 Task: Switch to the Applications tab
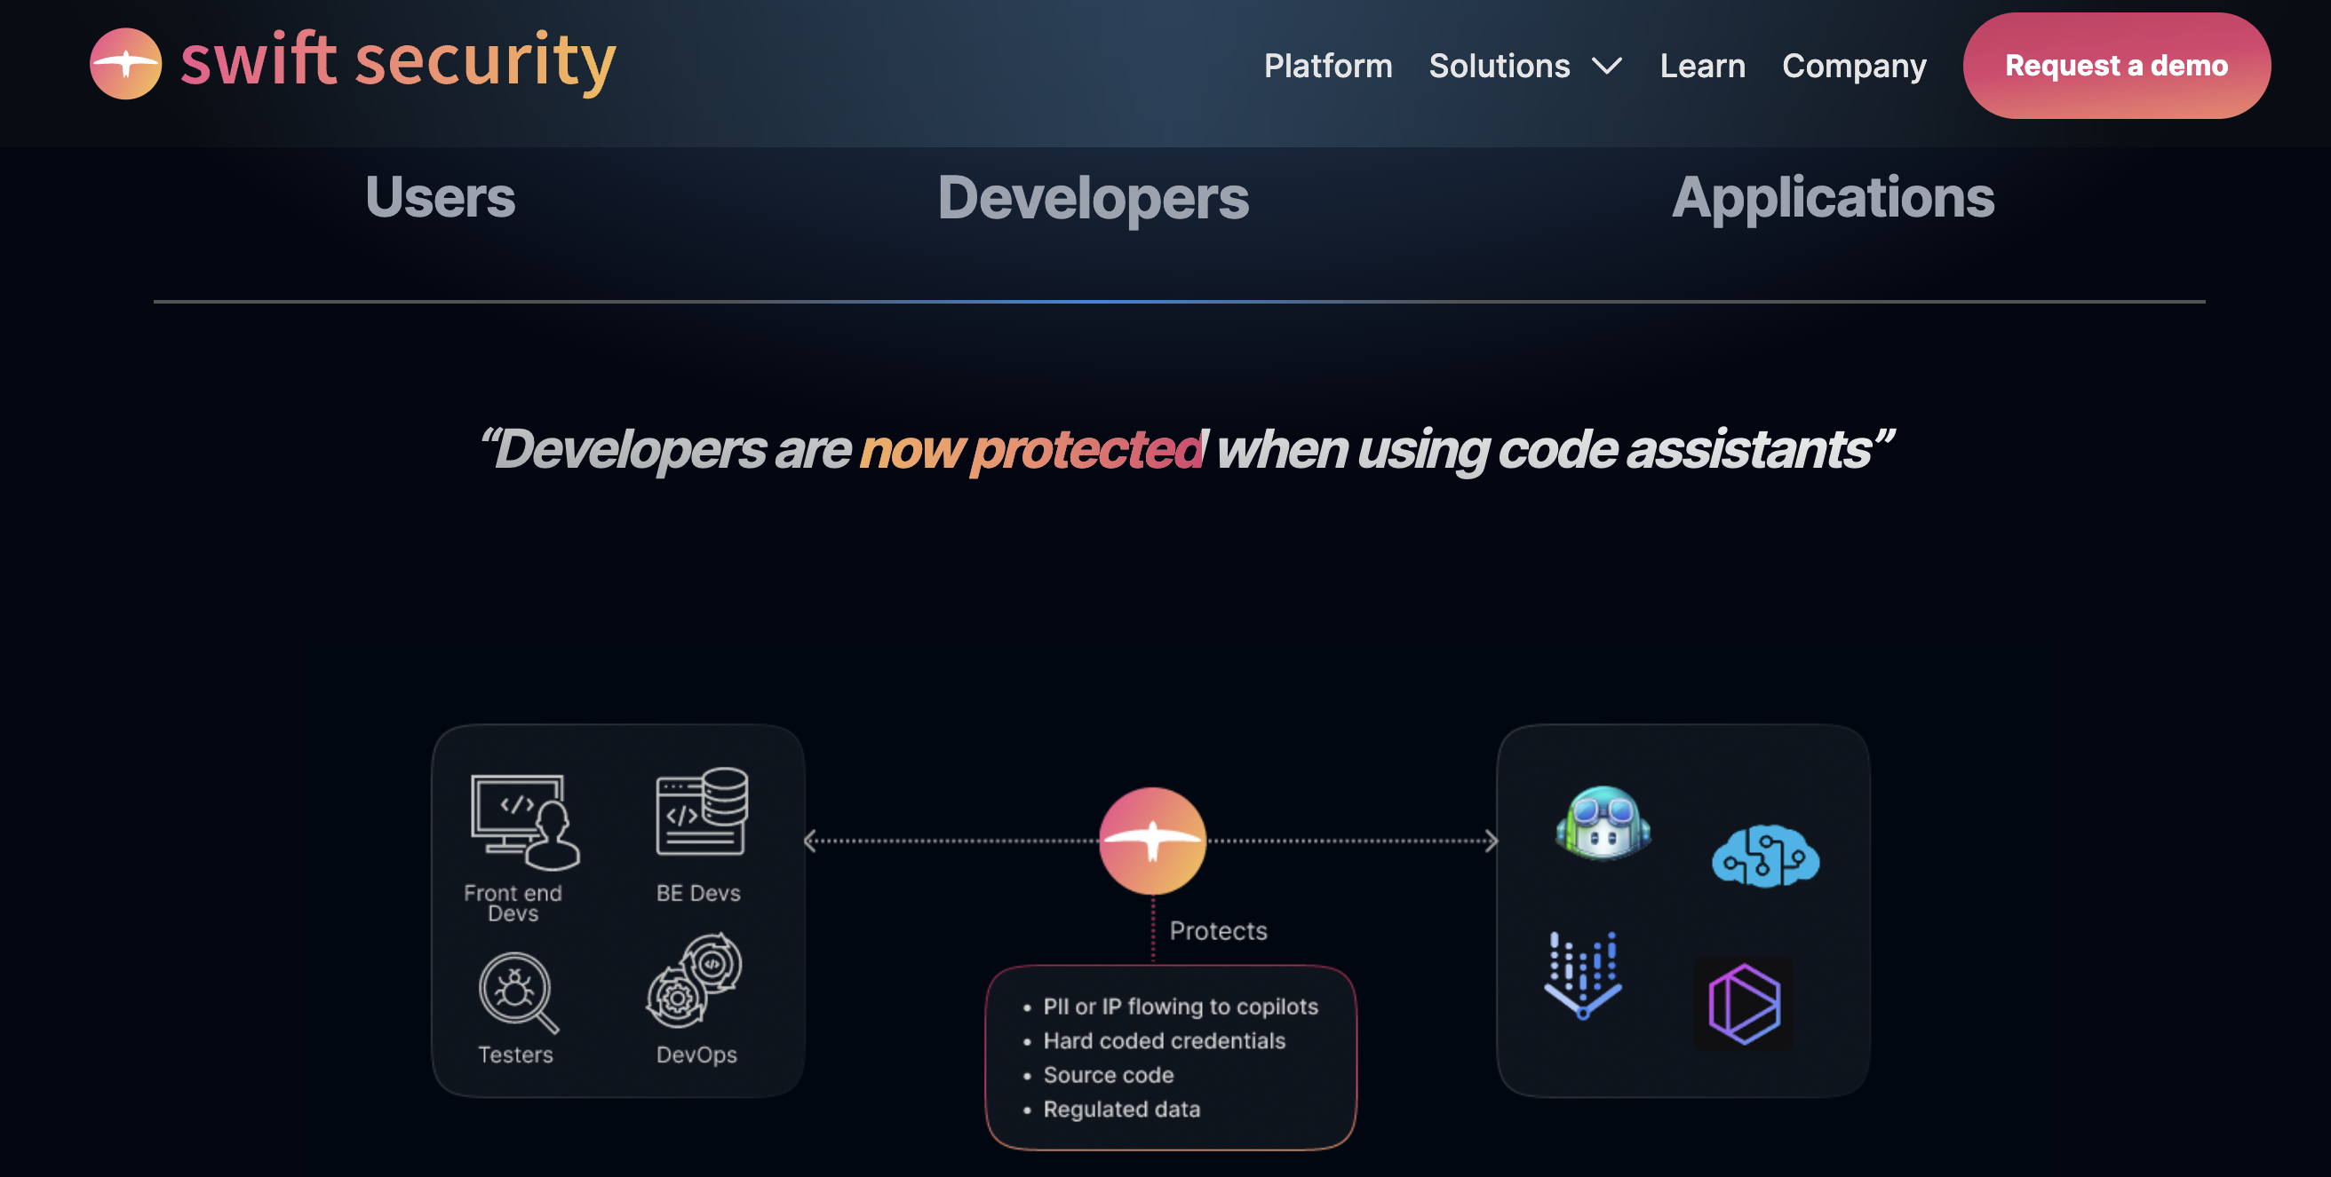coord(1833,197)
